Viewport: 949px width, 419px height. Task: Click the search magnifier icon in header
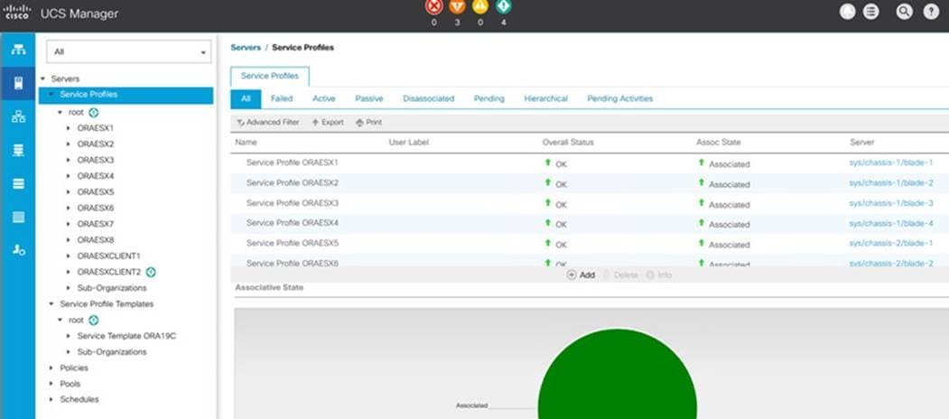[904, 12]
